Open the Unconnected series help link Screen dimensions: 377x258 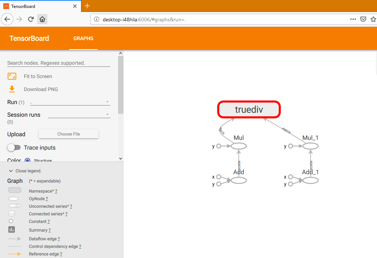click(x=71, y=206)
